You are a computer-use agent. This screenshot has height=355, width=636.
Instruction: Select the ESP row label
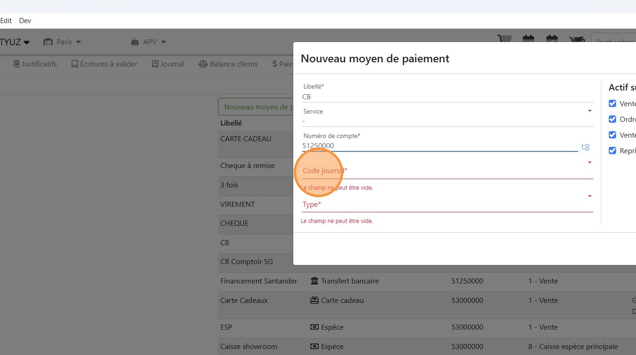[x=226, y=327]
